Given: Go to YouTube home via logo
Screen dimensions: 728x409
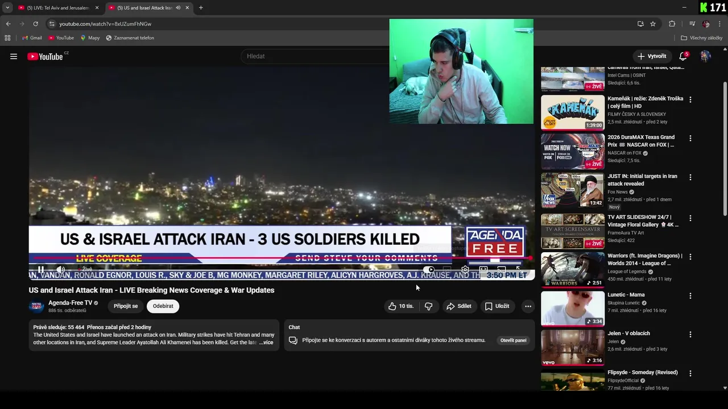Looking at the screenshot, I should point(45,56).
